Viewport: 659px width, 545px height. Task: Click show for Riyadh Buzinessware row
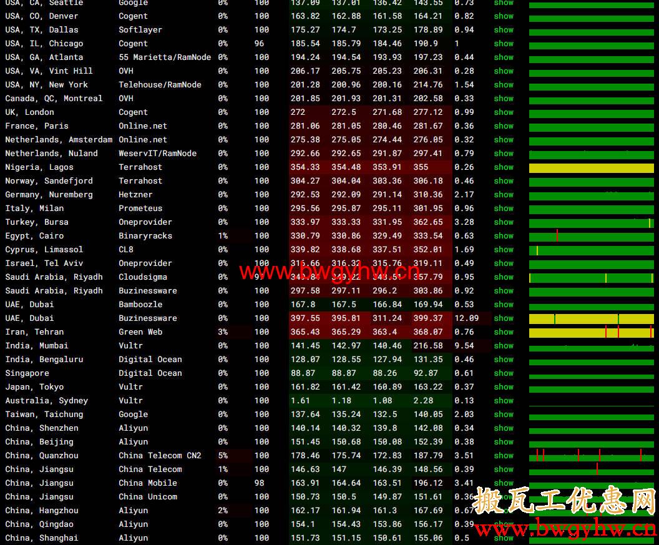tap(504, 290)
